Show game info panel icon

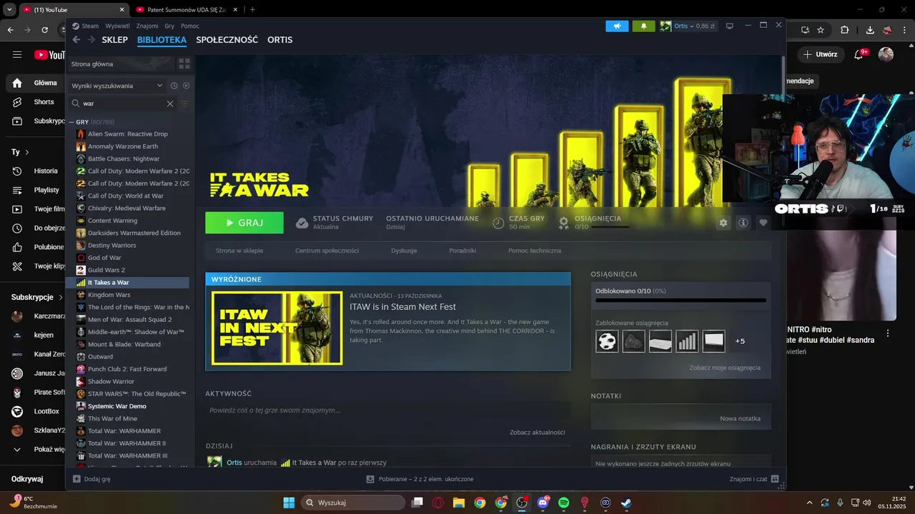click(x=743, y=223)
